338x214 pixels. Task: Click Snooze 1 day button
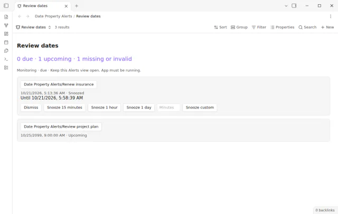point(139,108)
